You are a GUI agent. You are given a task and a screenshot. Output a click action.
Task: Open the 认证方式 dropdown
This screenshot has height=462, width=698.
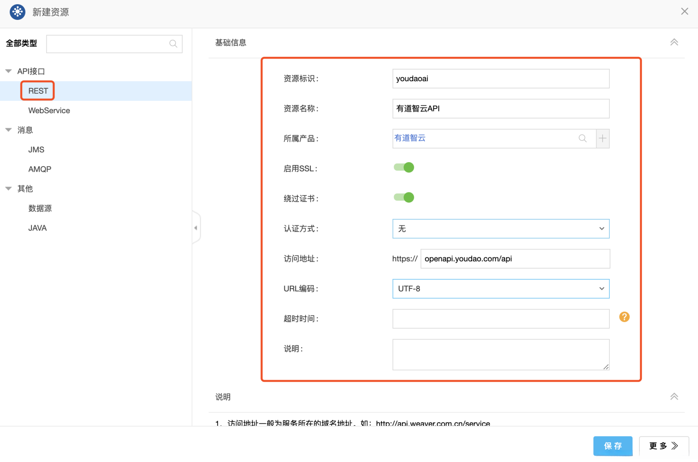point(602,229)
